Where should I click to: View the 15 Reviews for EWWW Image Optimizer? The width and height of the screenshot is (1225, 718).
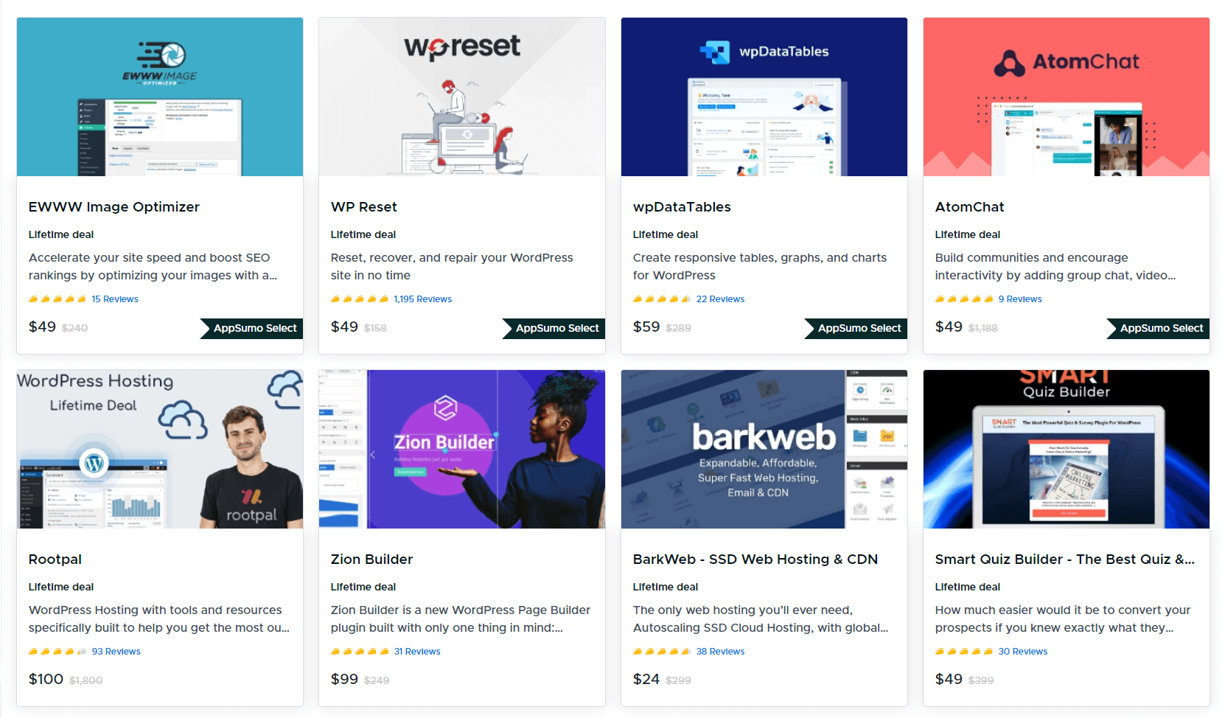[115, 299]
